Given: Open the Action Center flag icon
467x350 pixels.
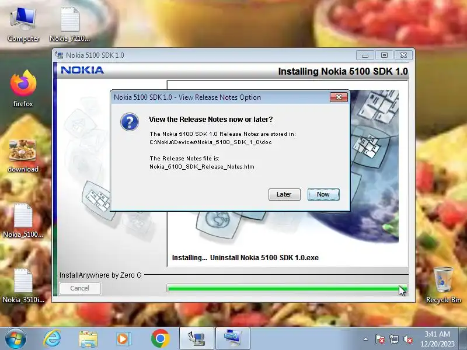Looking at the screenshot, I should (379, 339).
